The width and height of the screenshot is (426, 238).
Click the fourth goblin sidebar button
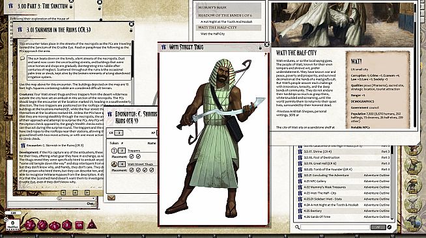coord(412,204)
